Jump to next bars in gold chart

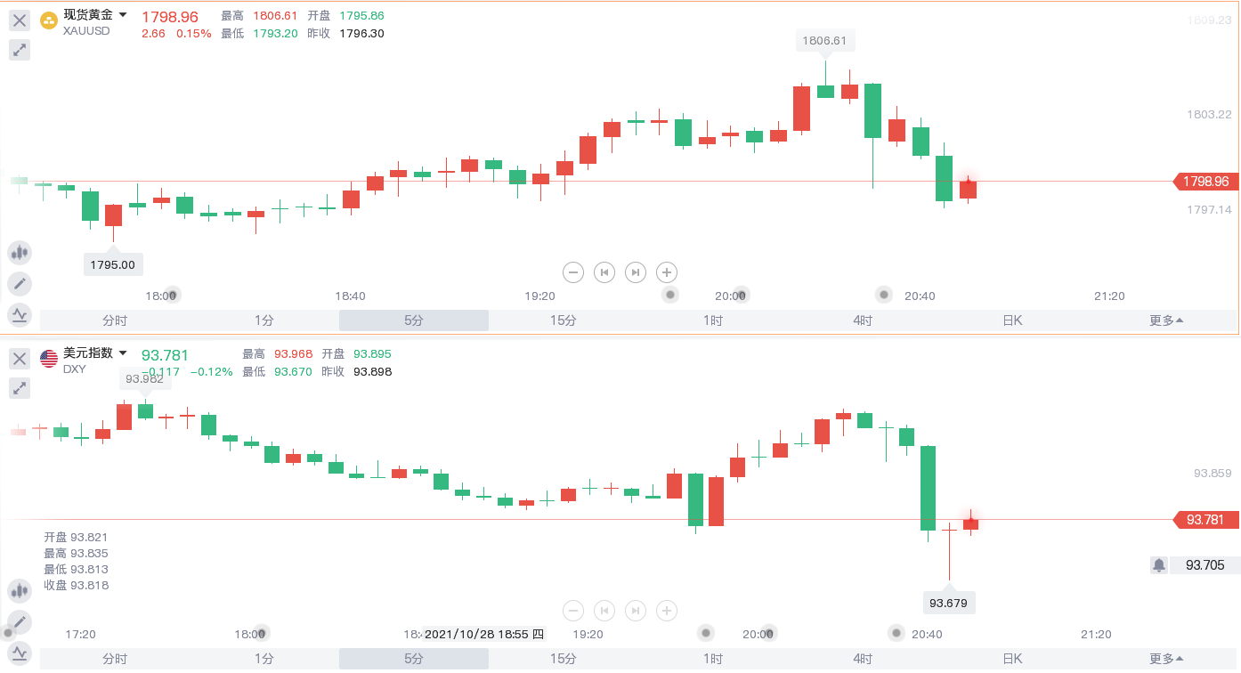point(635,272)
